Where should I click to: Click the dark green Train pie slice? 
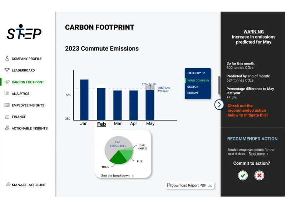click(118, 158)
